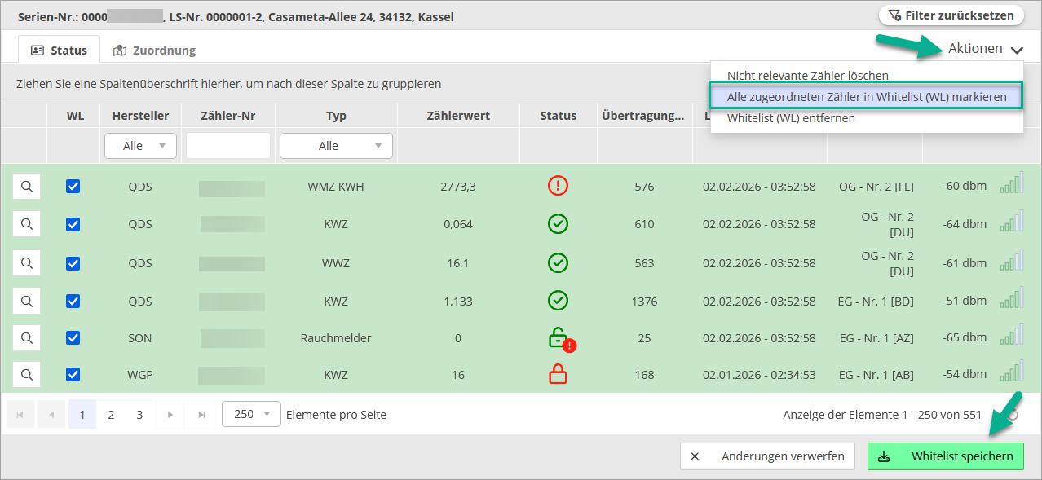
Task: Click red warning status icon for WMZ KWH
Action: point(558,187)
